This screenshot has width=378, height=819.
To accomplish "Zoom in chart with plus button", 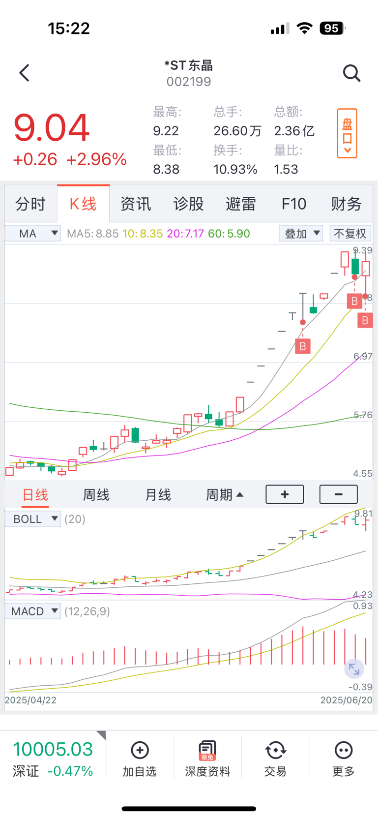I will tap(285, 494).
